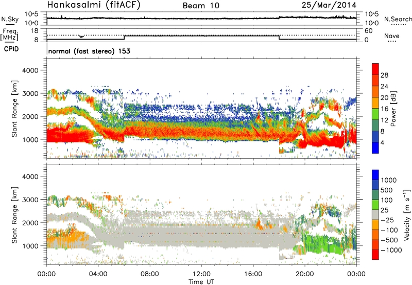
Task: Click the red bottom segment of Velocity colorbar
Action: [375, 255]
